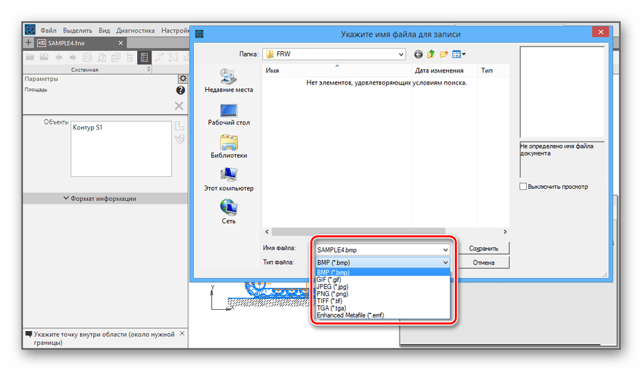Image resolution: width=642 pixels, height=371 pixels.
Task: Click the go up one folder icon
Action: tap(431, 55)
